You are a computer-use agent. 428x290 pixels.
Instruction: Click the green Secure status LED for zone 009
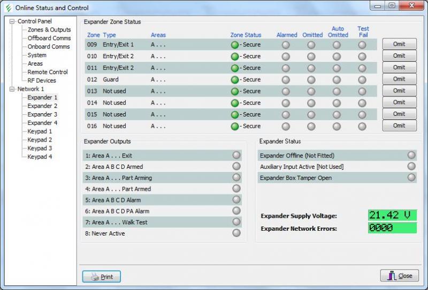point(234,45)
